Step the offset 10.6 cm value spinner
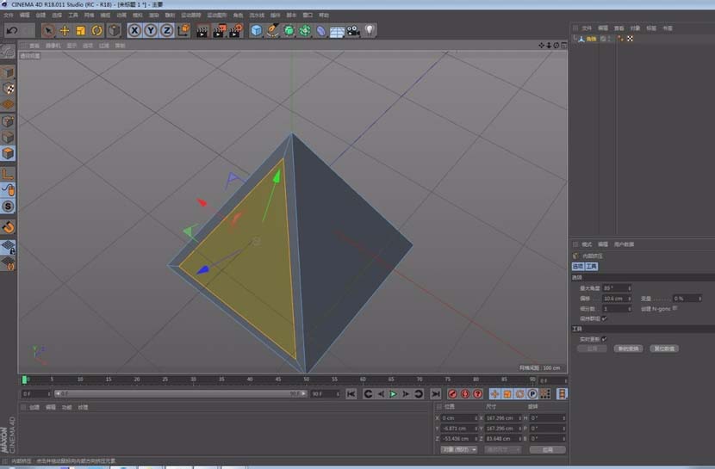The width and height of the screenshot is (715, 469). [x=629, y=299]
